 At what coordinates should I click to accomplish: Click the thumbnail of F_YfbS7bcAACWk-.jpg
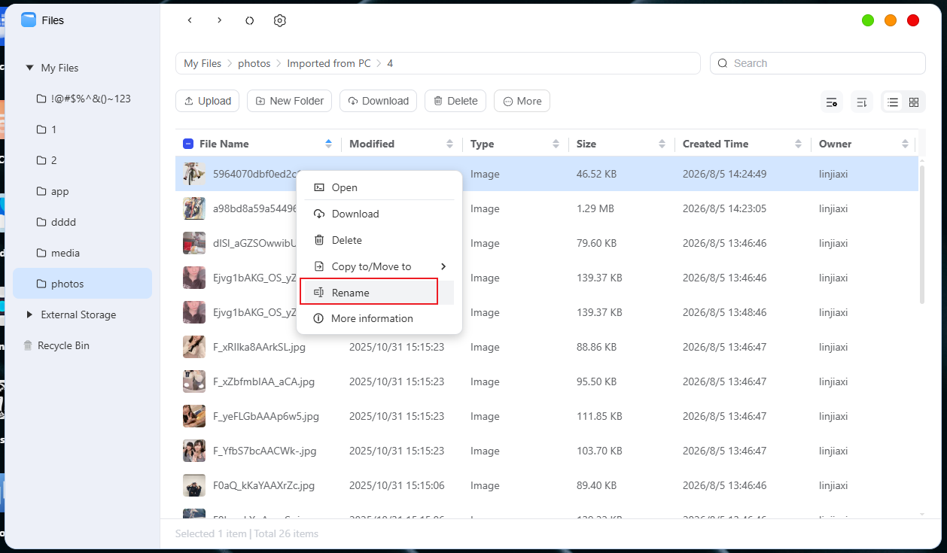tap(194, 451)
